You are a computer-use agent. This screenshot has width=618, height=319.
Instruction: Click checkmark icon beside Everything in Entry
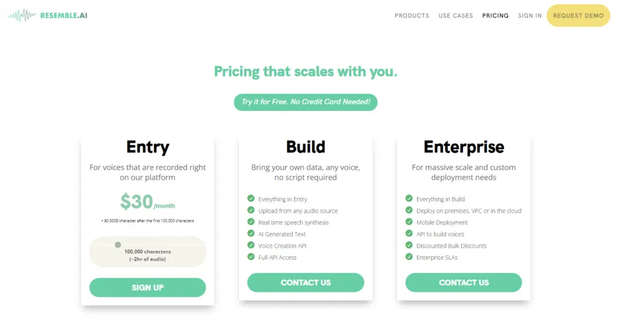pos(251,198)
